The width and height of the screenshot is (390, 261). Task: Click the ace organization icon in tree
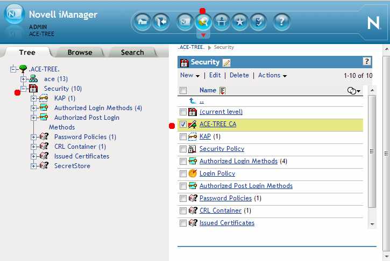(33, 79)
